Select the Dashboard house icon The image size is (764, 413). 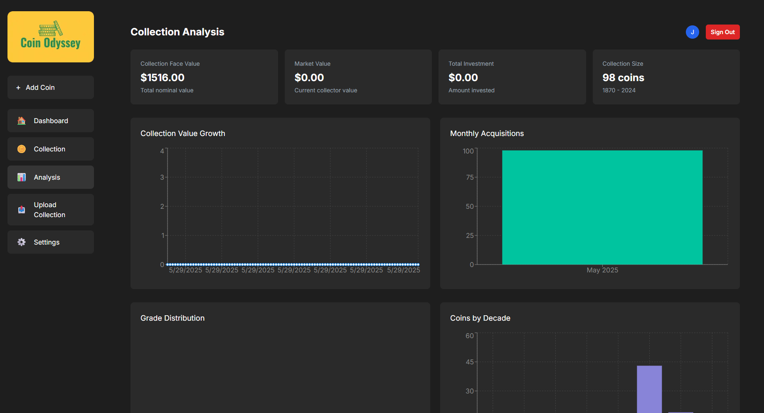(21, 121)
